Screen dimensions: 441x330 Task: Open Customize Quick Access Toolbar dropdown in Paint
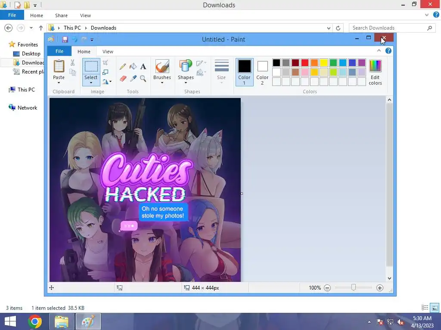(x=92, y=40)
